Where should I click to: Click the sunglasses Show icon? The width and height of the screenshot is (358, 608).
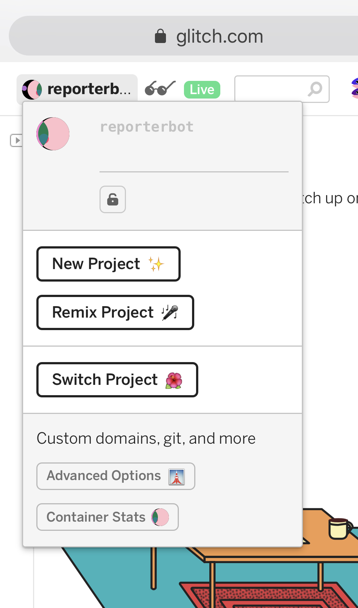point(160,89)
